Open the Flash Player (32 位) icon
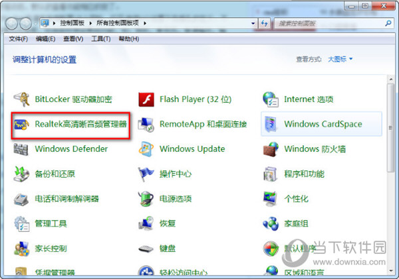Viewport: 399px width, 279px height. pos(146,99)
